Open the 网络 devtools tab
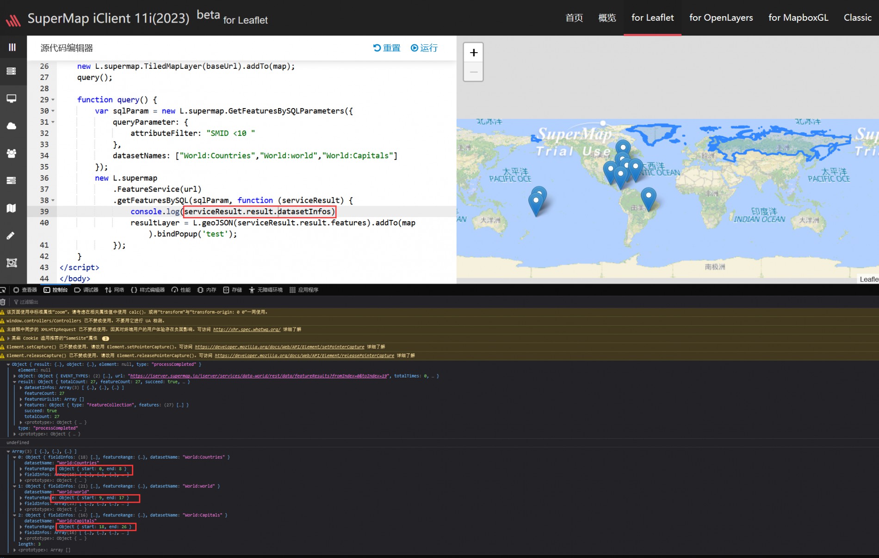Screen dimensions: 879x558 (115, 290)
